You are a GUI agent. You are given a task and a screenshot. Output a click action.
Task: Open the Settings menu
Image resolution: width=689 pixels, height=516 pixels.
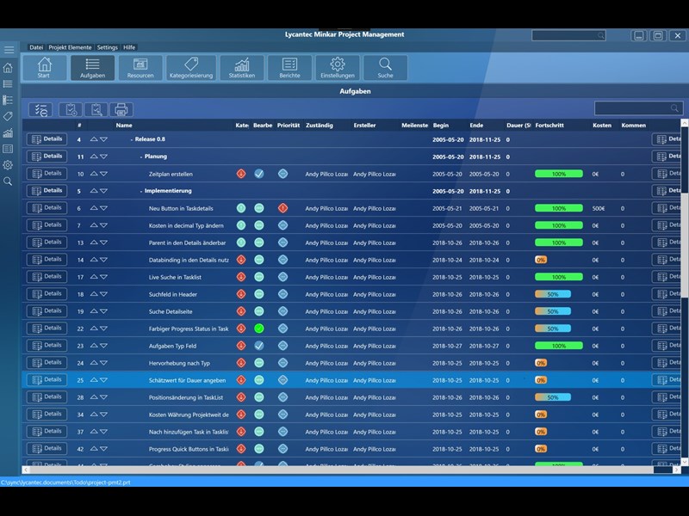[x=107, y=47]
